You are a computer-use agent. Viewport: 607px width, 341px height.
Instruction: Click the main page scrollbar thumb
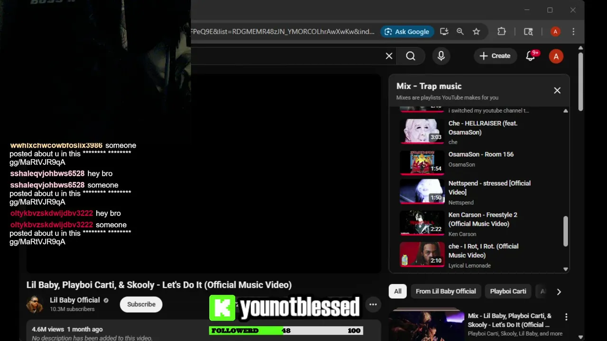(x=580, y=81)
